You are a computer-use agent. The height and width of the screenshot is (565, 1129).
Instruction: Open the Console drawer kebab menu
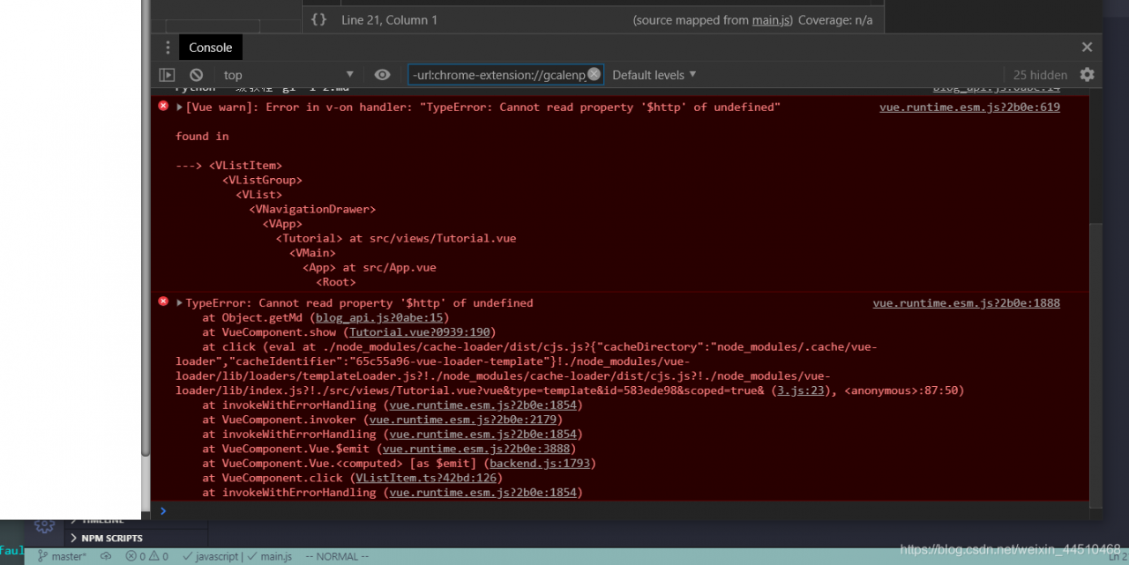pos(168,48)
